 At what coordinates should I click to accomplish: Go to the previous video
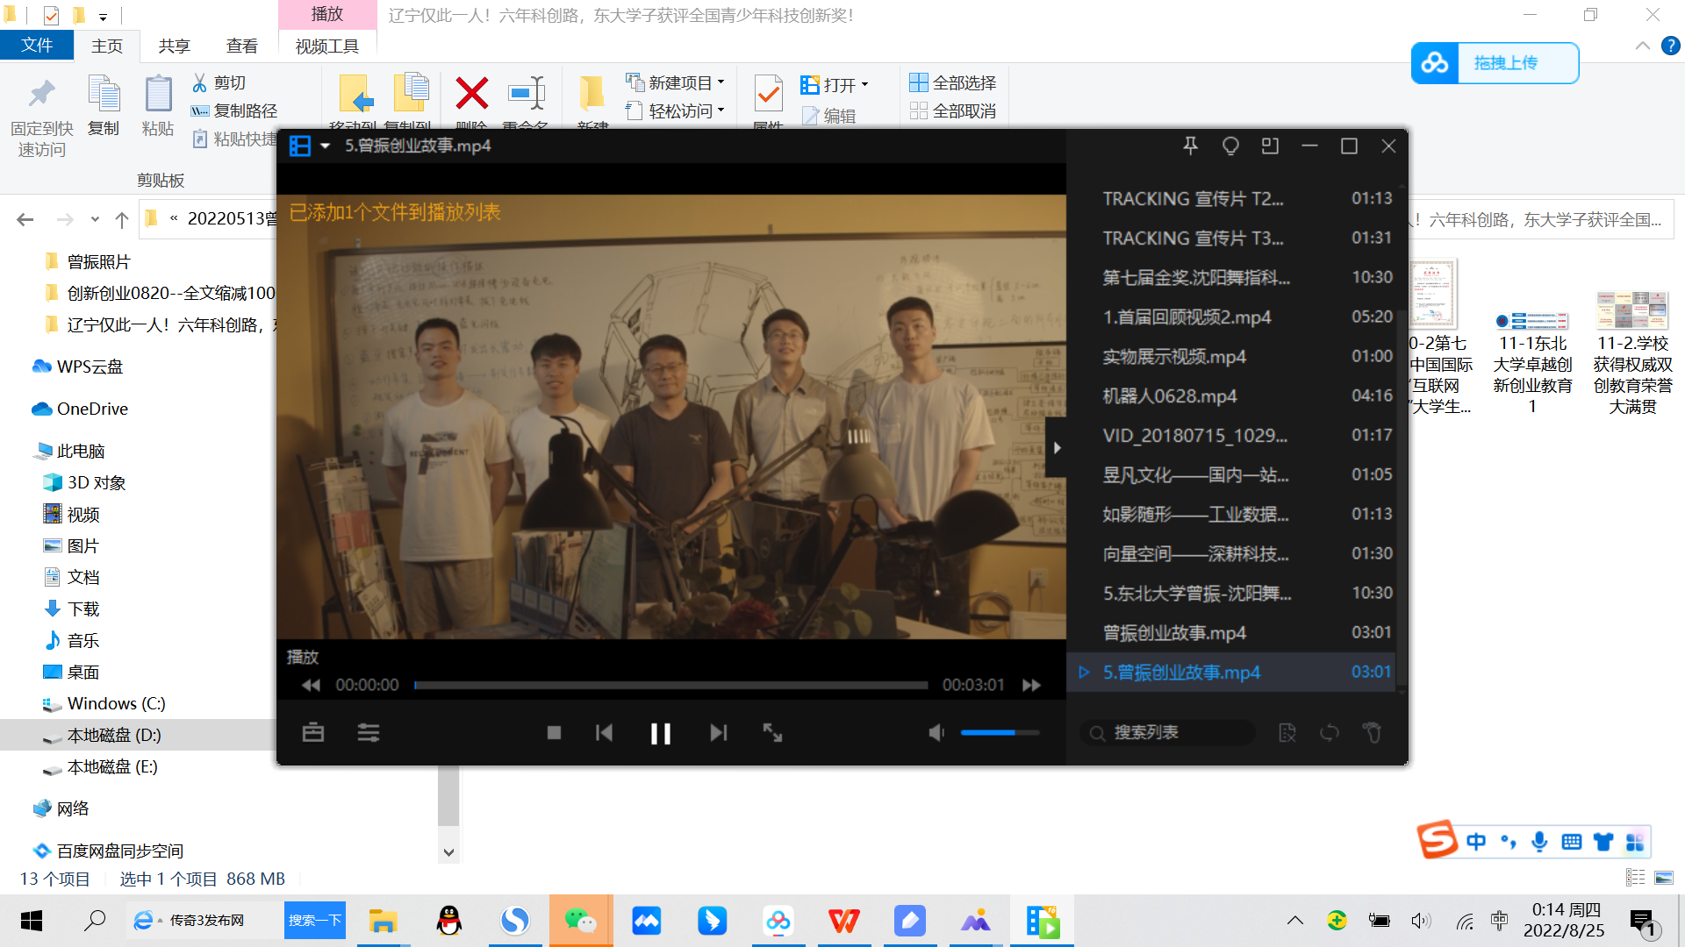coord(604,733)
